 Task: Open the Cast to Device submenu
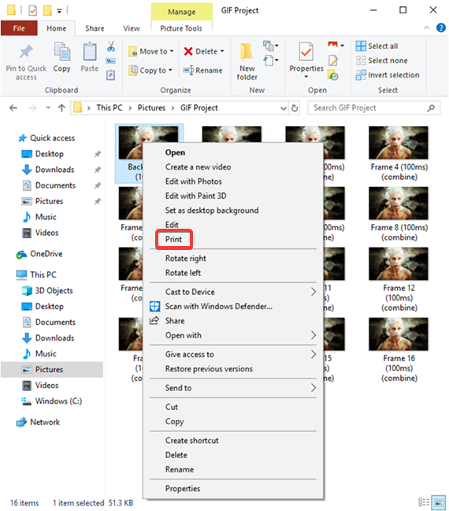233,292
